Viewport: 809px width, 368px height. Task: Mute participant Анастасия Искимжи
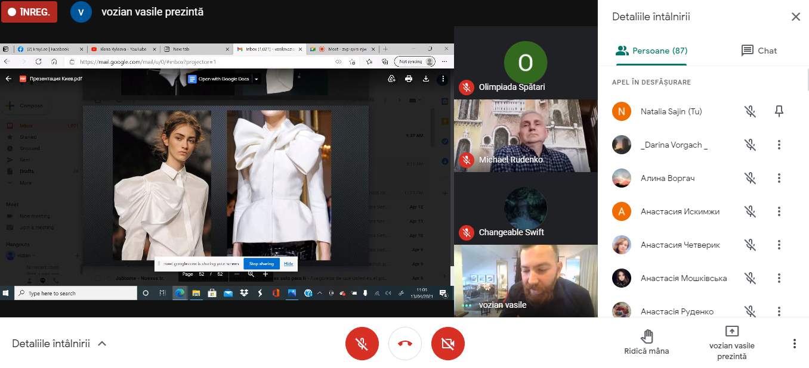click(x=751, y=211)
